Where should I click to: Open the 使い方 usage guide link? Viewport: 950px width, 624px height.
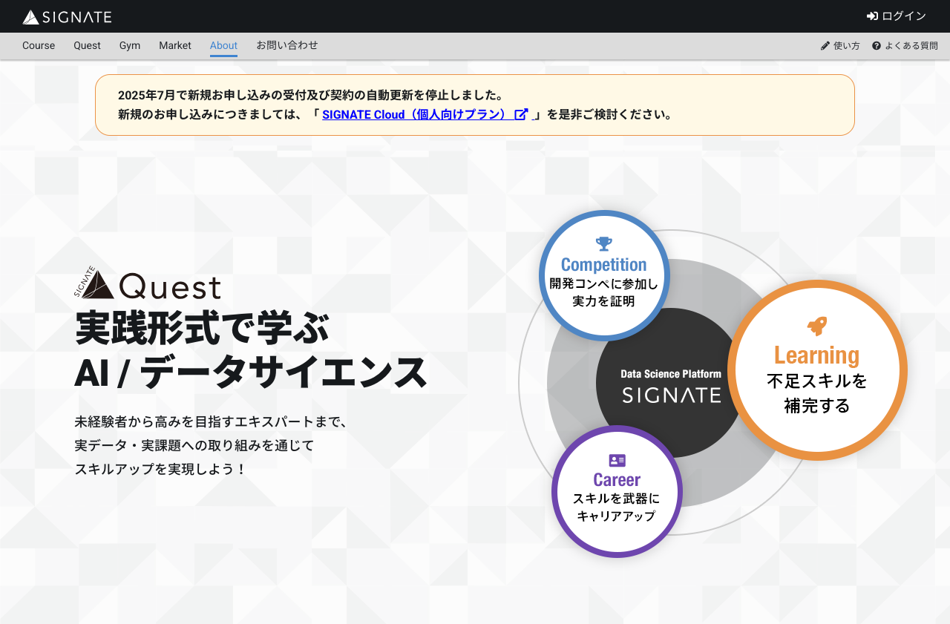point(846,46)
